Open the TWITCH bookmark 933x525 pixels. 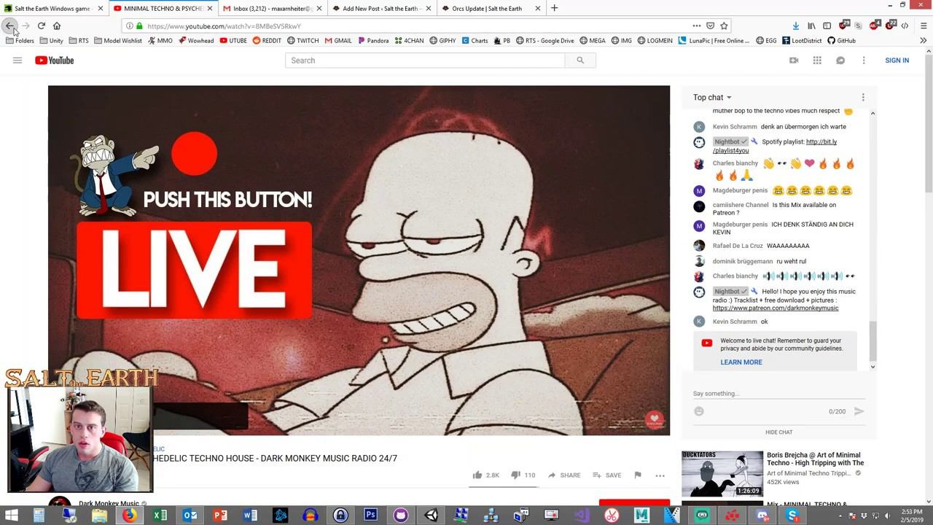302,41
